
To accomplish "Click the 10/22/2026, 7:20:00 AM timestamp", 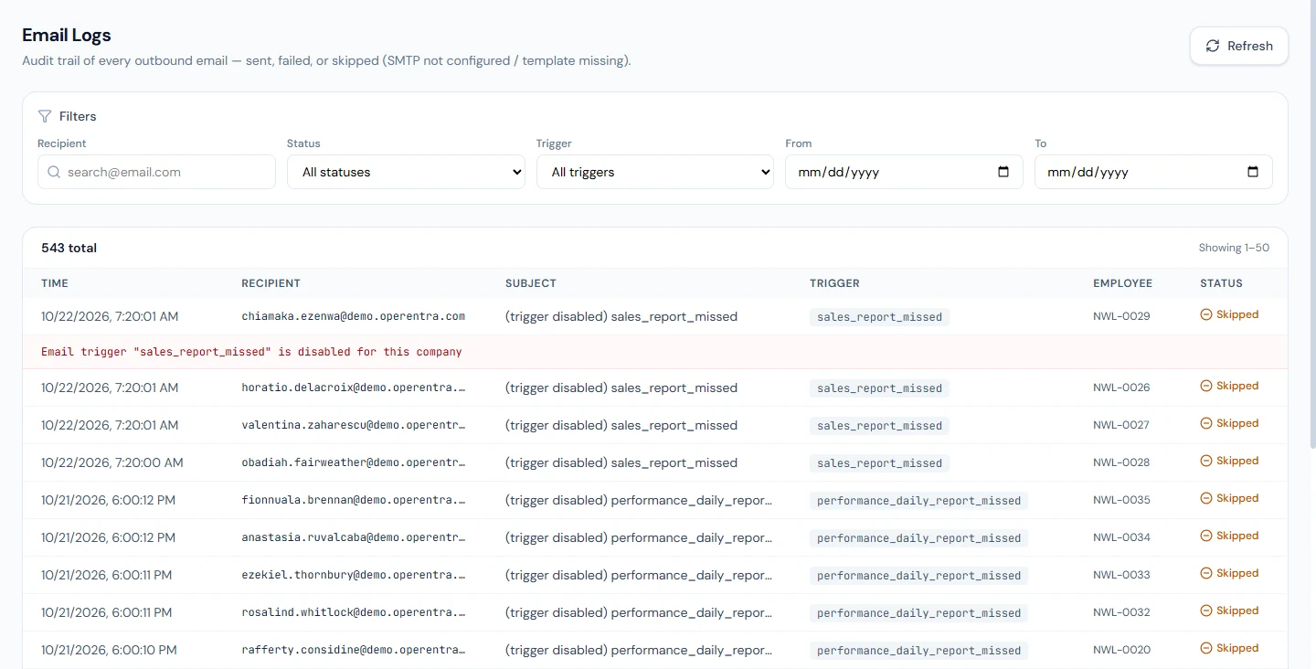I will pos(112,462).
